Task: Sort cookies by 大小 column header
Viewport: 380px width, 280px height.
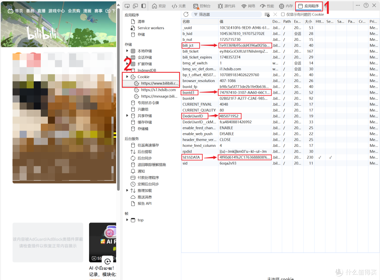Action: 308,21
